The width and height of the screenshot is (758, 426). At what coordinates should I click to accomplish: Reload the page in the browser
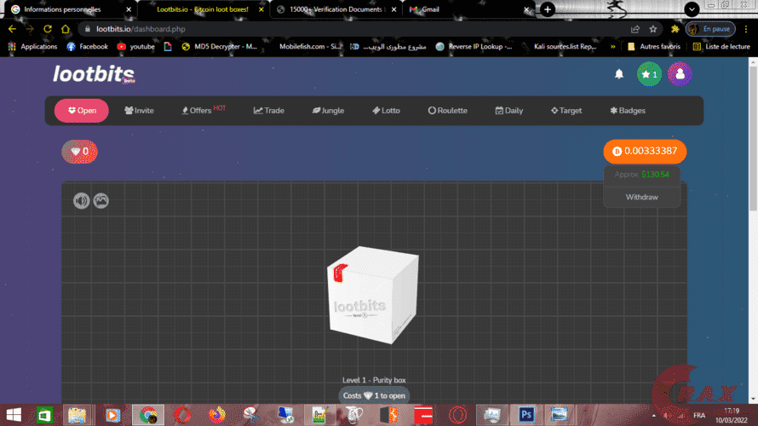point(48,28)
